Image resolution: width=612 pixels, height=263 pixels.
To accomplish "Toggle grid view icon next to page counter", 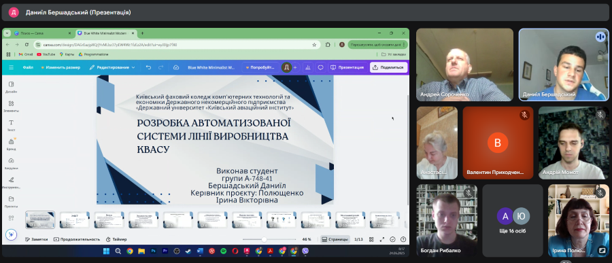I will click(x=371, y=239).
